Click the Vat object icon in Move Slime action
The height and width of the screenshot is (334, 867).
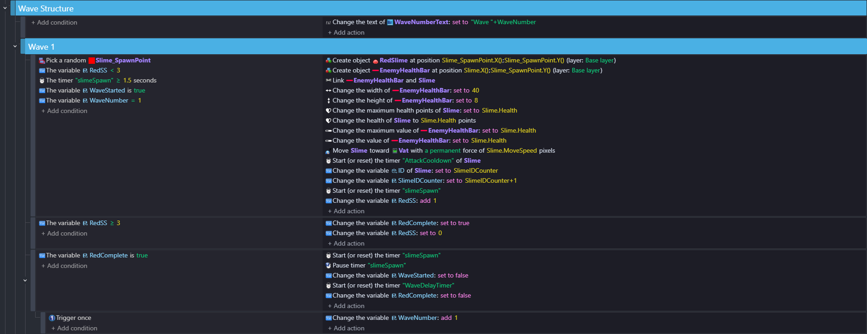click(395, 151)
